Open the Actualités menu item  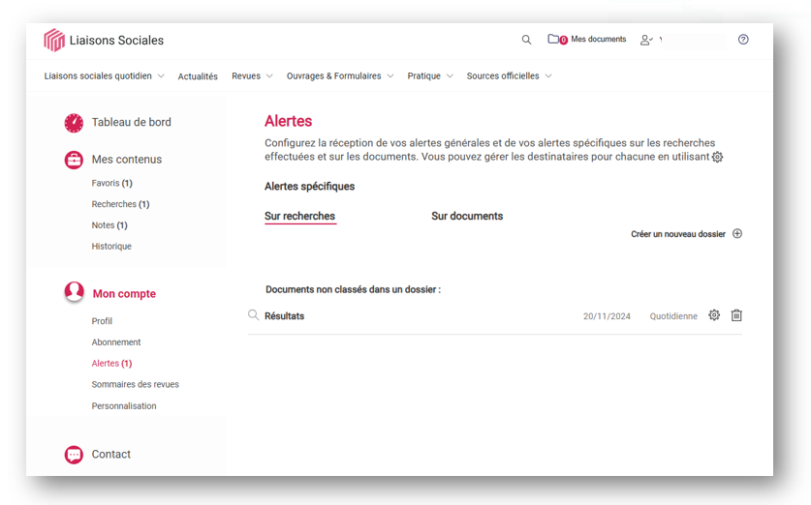pyautogui.click(x=198, y=76)
